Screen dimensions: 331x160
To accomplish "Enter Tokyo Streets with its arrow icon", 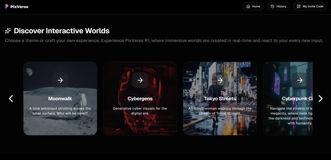I will [x=220, y=80].
